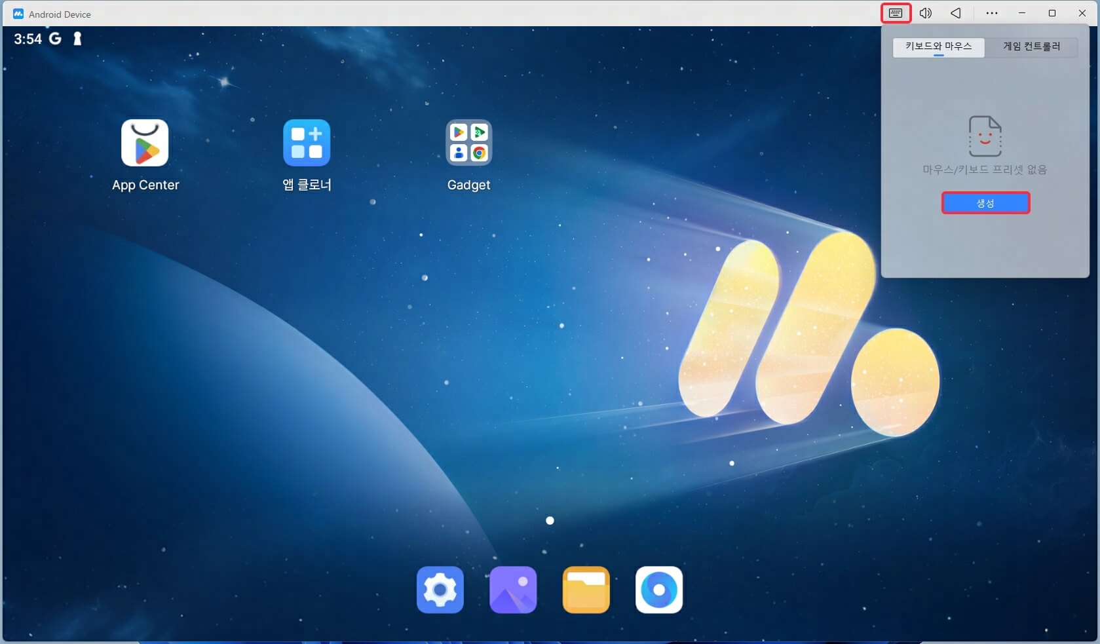Toggle the volume speaker icon

coord(925,13)
